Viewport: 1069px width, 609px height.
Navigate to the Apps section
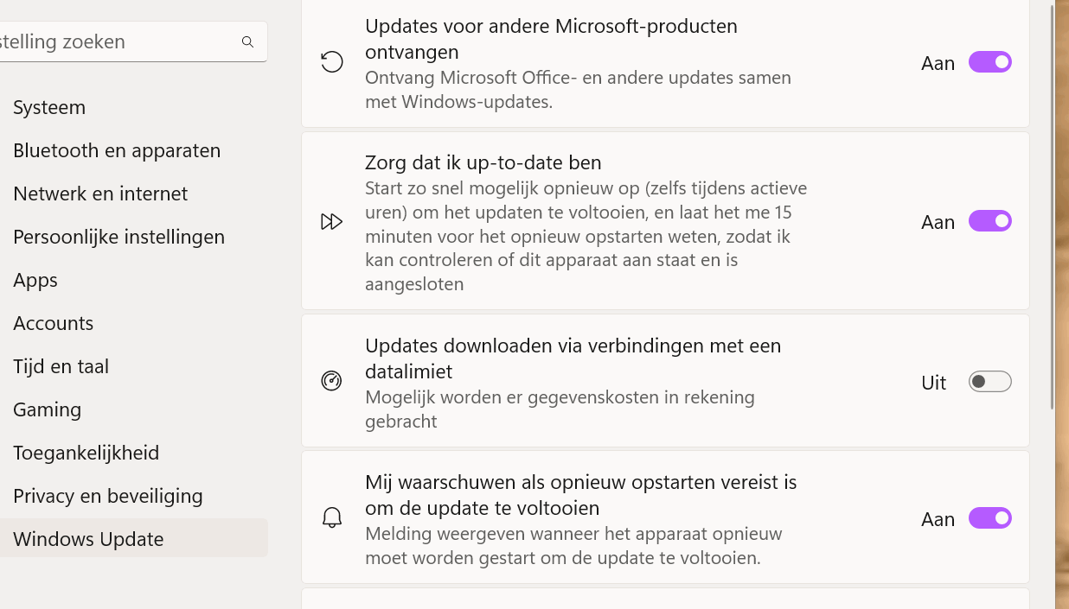point(35,280)
